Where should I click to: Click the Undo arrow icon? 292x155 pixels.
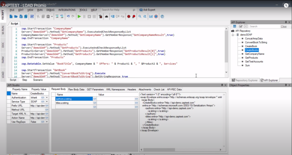coord(68,16)
